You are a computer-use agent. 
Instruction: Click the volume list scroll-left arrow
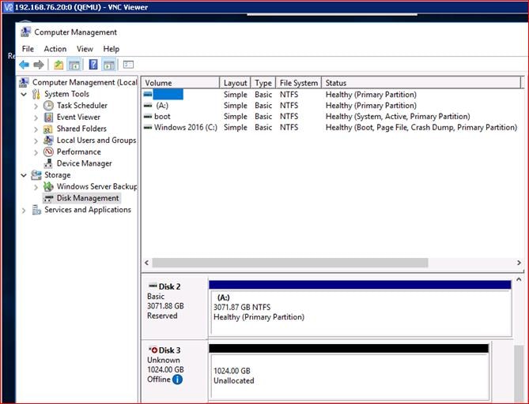pyautogui.click(x=147, y=263)
